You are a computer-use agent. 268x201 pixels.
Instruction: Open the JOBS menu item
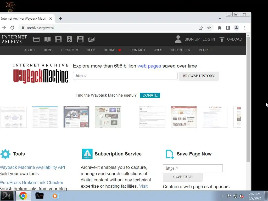point(158,50)
